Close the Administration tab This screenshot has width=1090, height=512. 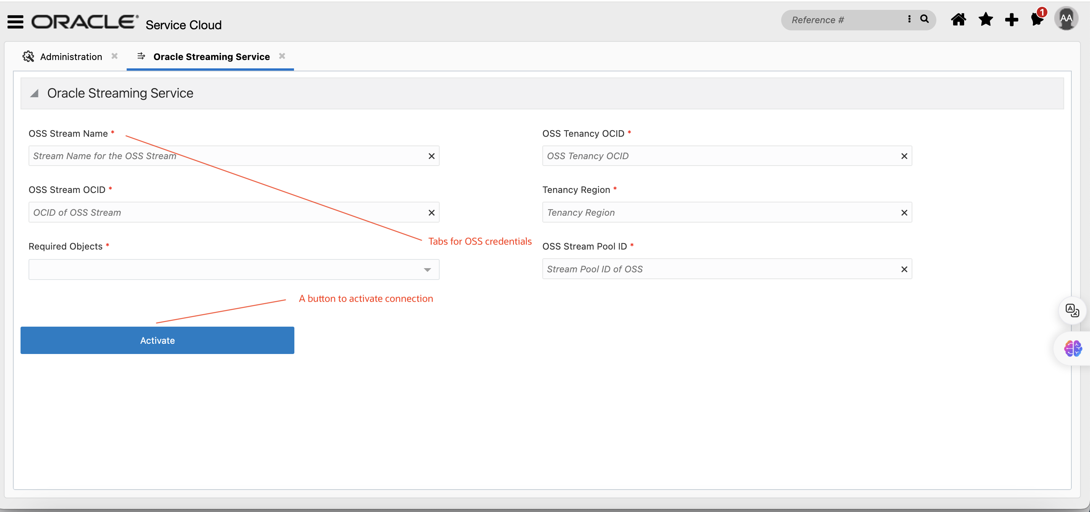(x=114, y=56)
